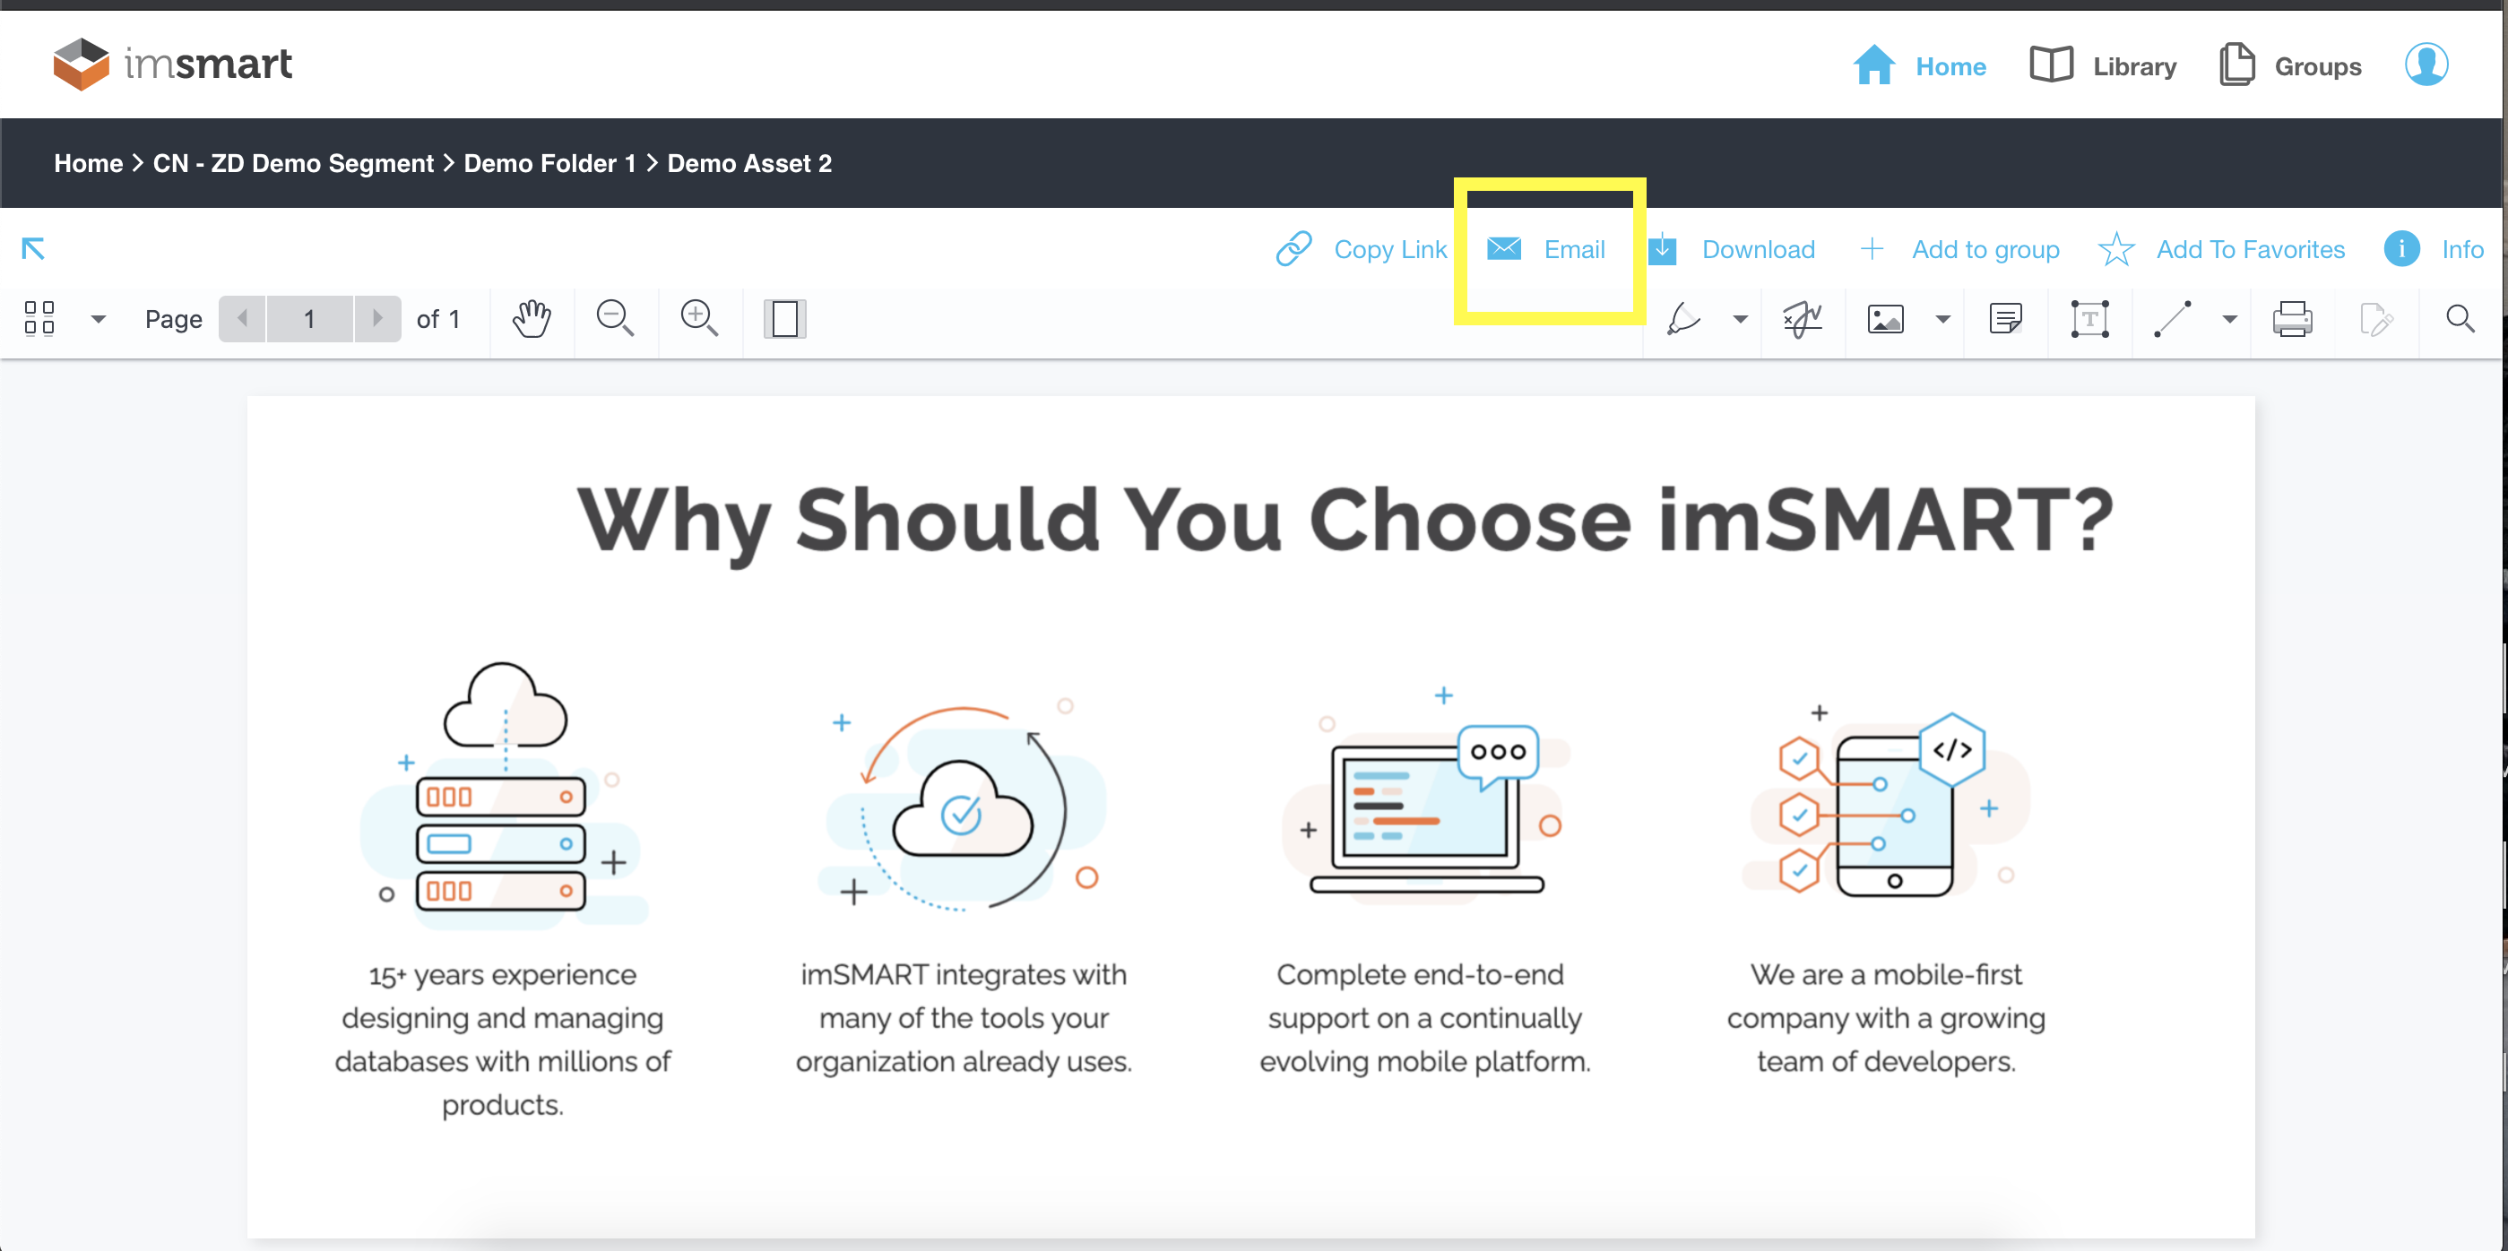Click the Demo Asset 2 breadcrumb

pyautogui.click(x=749, y=164)
